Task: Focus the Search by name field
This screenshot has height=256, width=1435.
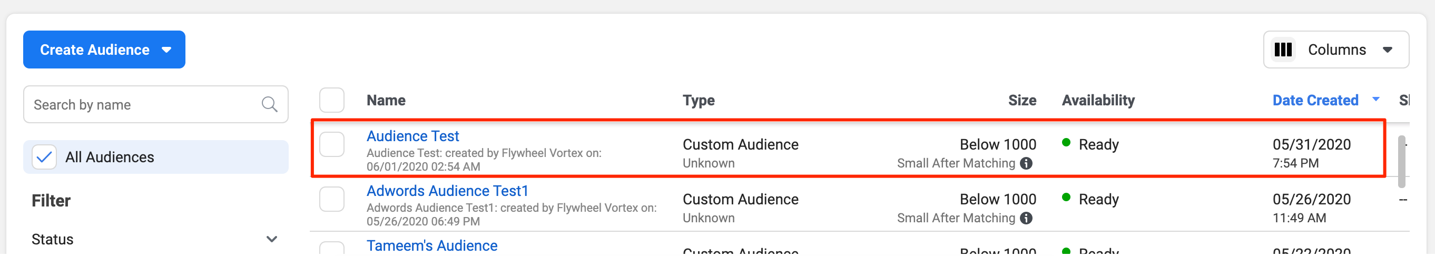Action: coord(145,105)
